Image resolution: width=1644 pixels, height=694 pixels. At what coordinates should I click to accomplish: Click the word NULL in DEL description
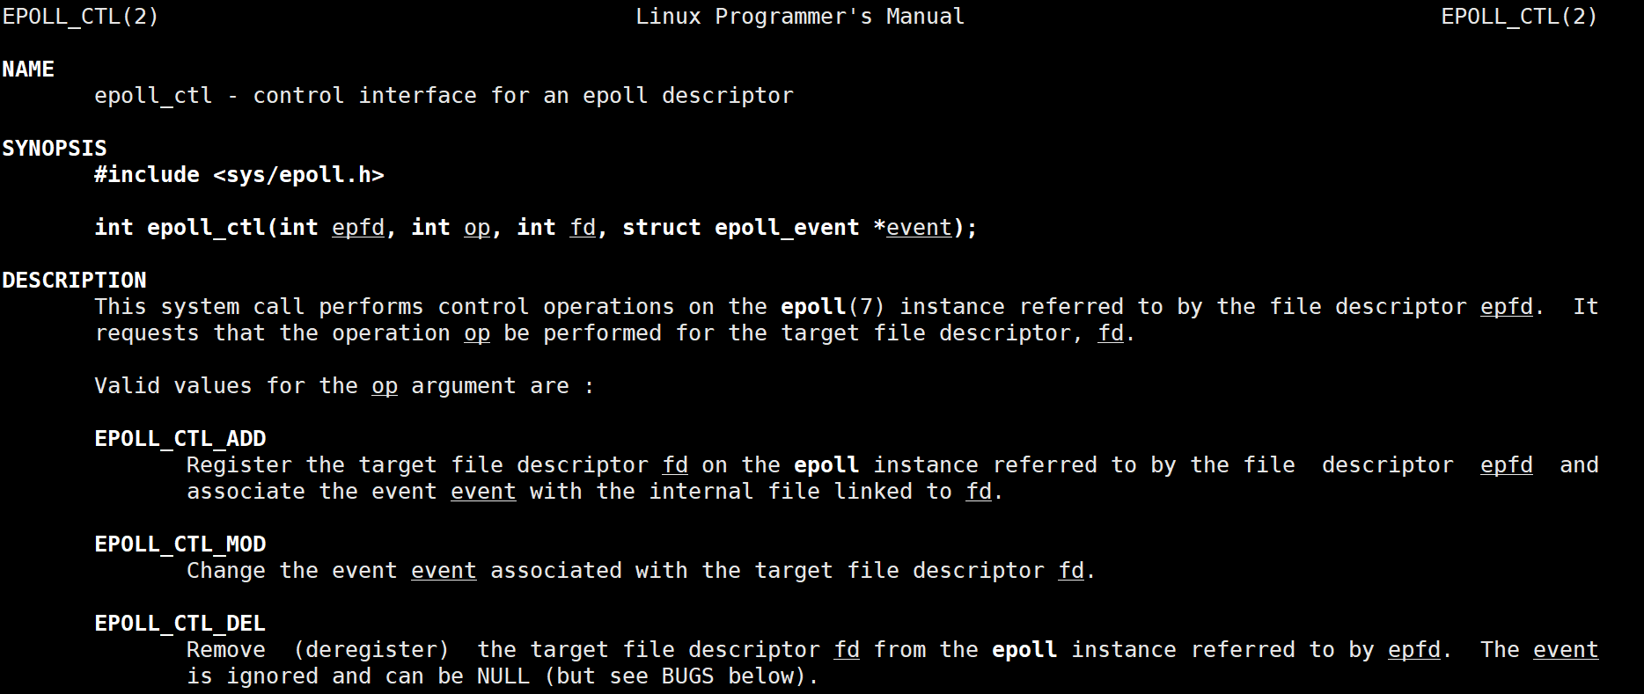[x=503, y=676]
